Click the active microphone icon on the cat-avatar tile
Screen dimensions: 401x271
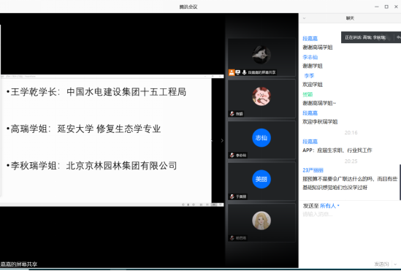(x=244, y=72)
